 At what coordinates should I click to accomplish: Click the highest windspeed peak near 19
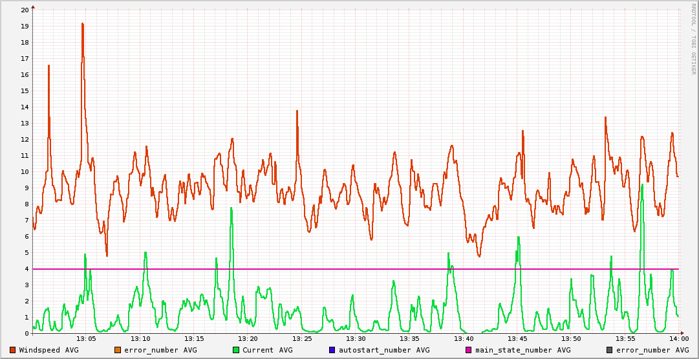[83, 25]
